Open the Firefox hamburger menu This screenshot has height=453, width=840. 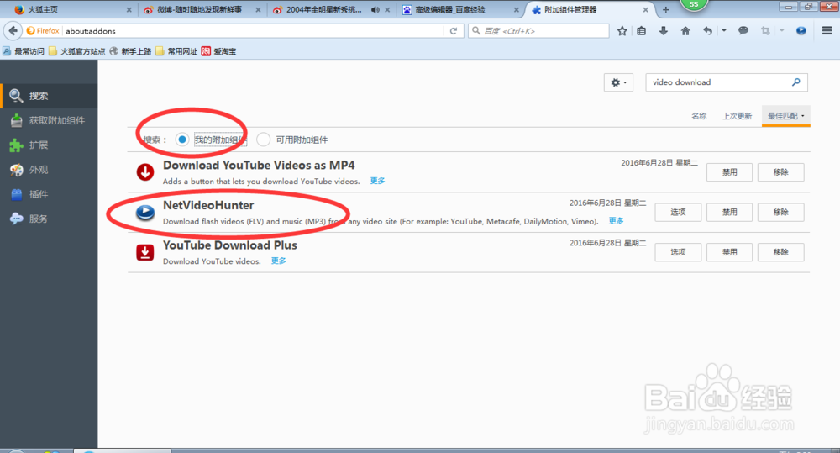827,31
